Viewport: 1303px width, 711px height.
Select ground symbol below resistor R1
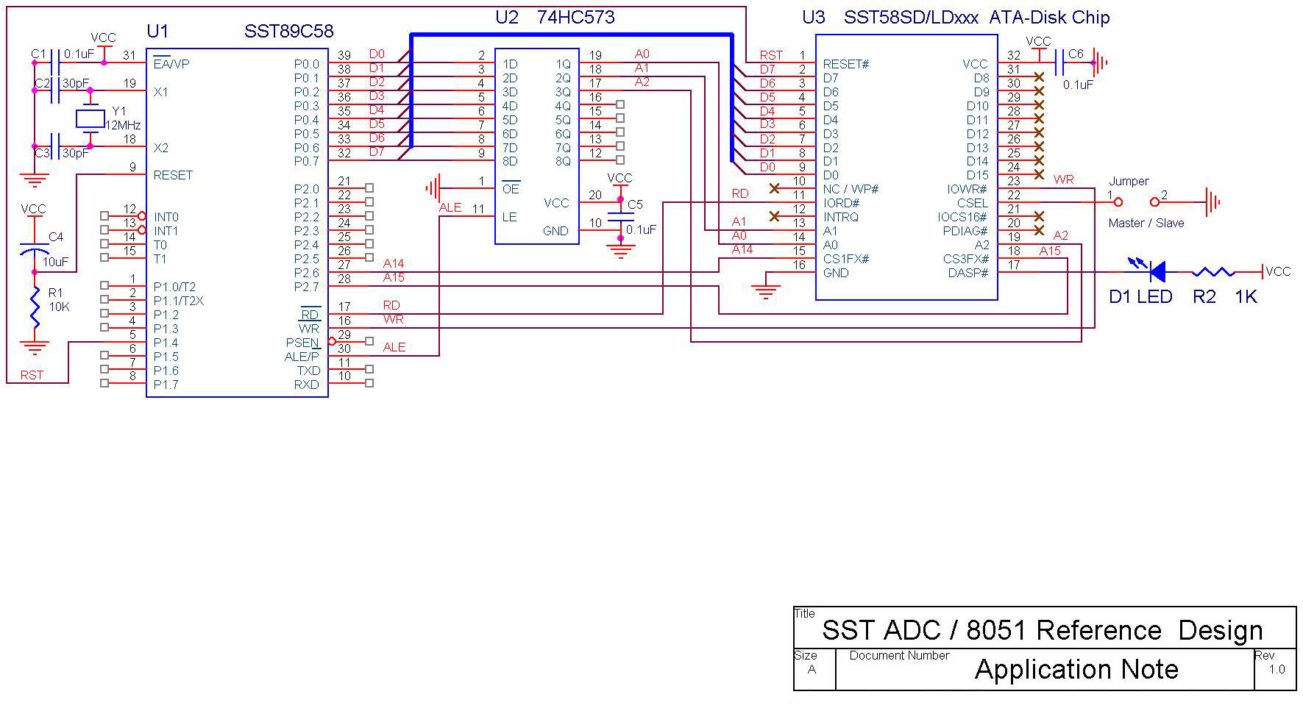[x=35, y=348]
